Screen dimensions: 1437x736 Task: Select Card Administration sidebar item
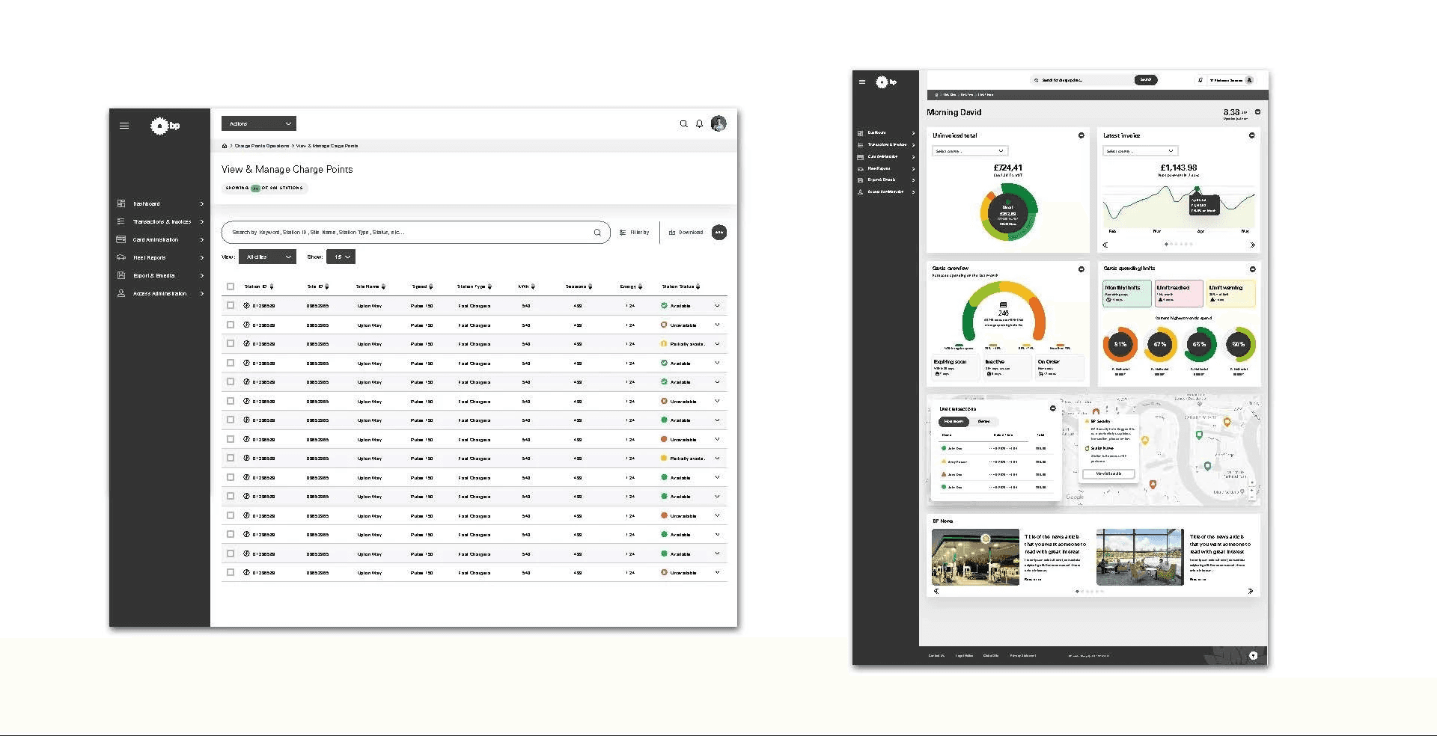click(160, 239)
